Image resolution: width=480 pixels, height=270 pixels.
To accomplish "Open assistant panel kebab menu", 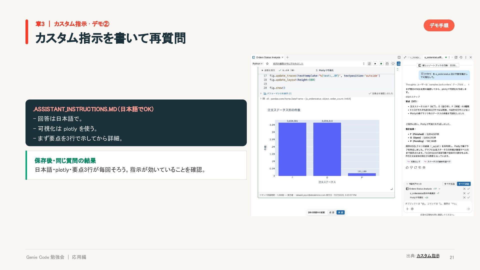I will (x=466, y=57).
